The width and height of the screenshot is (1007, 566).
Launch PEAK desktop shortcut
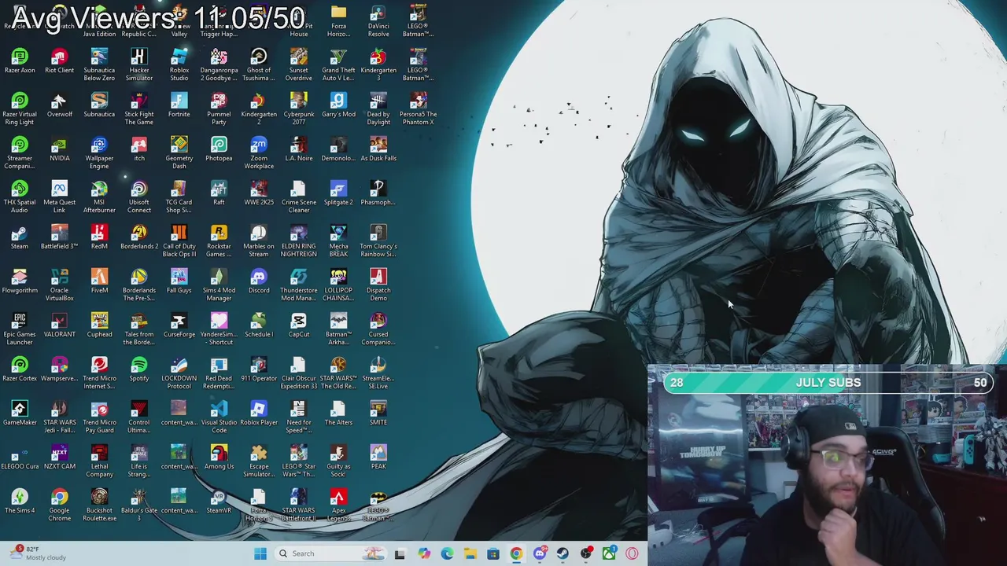[378, 458]
